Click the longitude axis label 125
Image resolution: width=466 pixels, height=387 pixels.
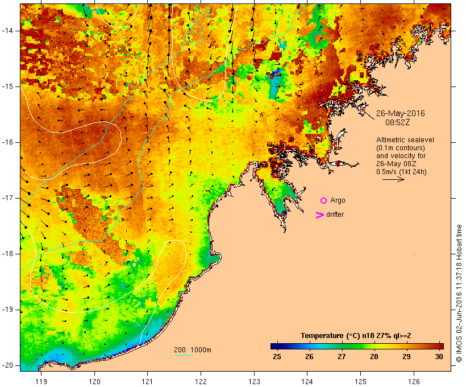tap(360, 382)
